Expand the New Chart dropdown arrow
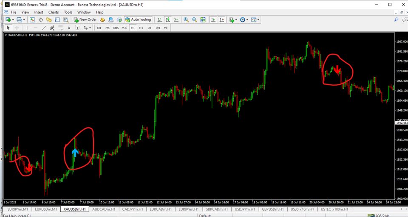Screen dimensions: 408x217 point(13,20)
